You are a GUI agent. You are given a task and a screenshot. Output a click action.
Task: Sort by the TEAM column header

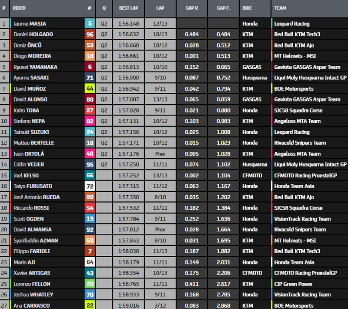(281, 8)
